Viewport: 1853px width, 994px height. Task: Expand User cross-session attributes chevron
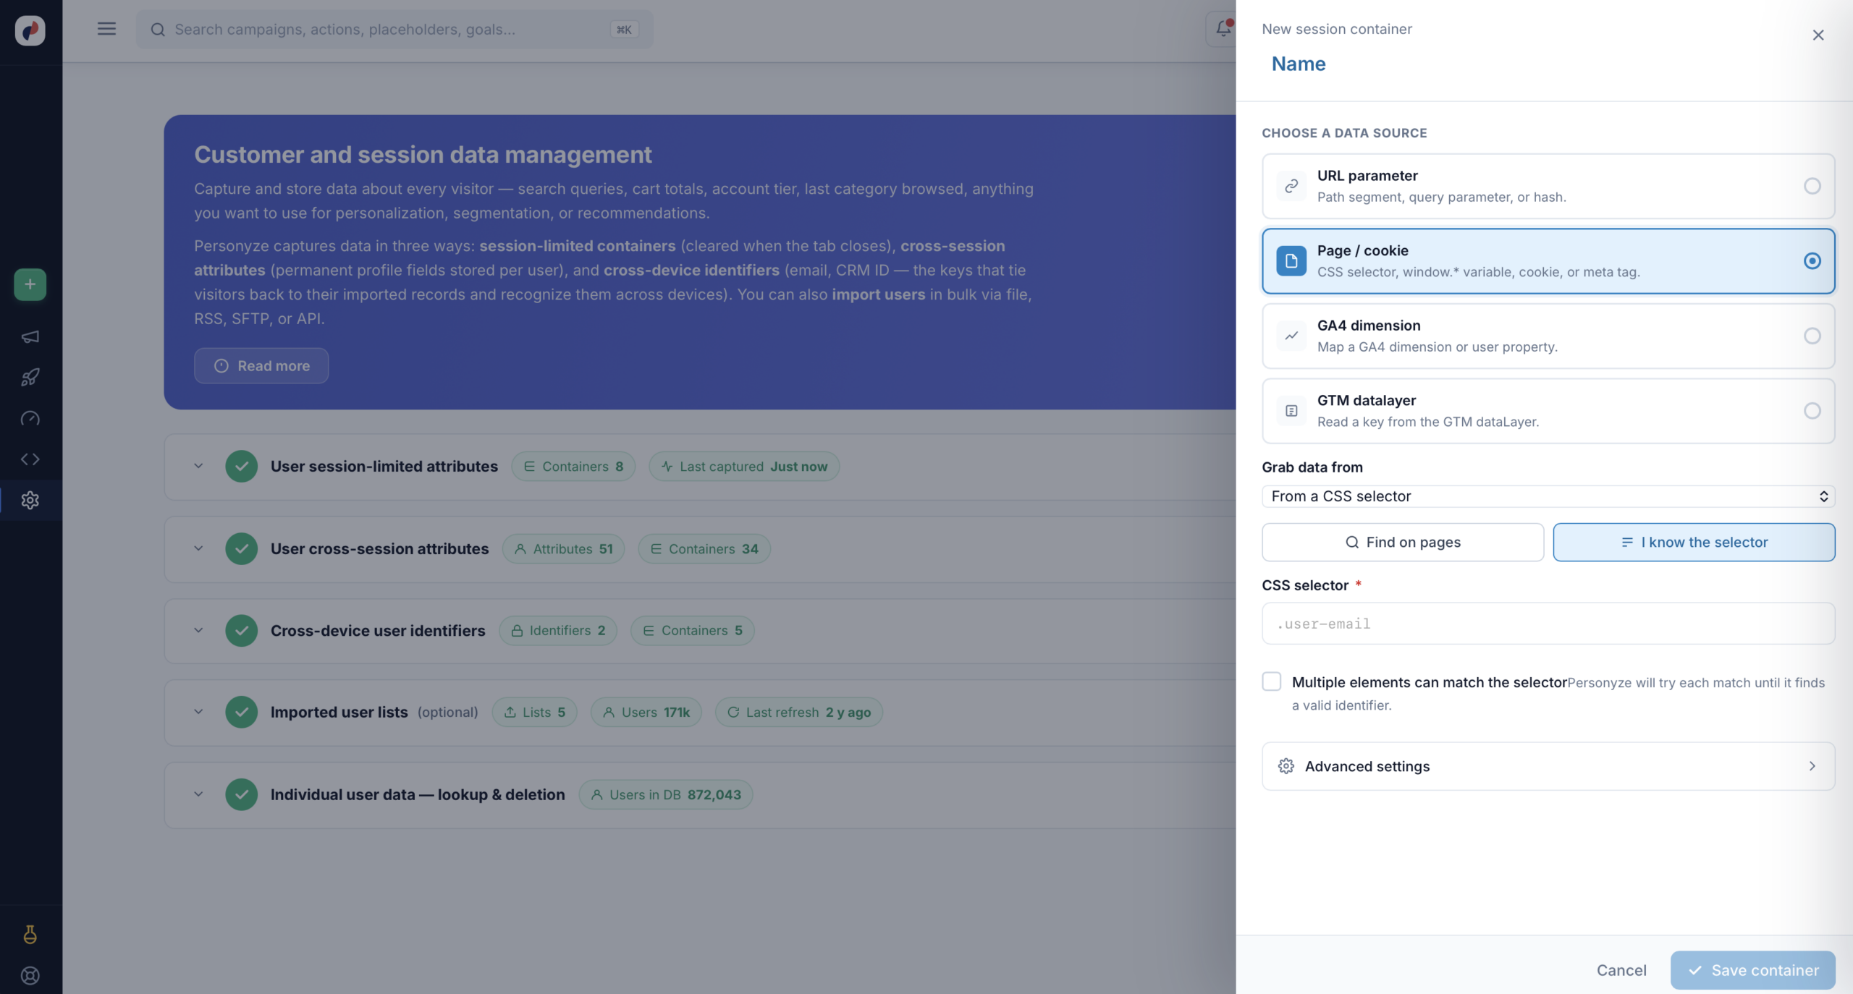click(198, 548)
